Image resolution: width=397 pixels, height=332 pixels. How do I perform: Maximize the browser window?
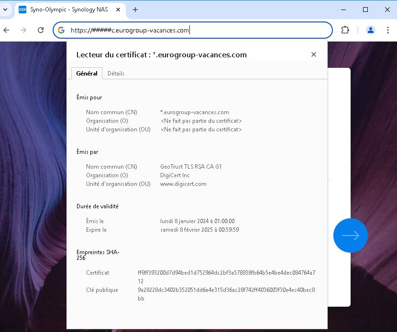(365, 10)
